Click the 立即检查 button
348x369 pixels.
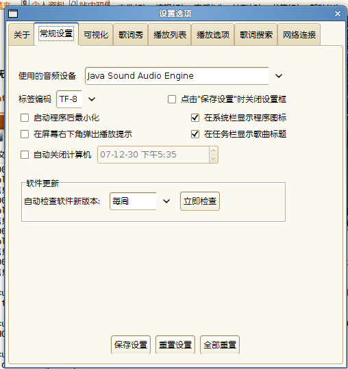click(200, 201)
